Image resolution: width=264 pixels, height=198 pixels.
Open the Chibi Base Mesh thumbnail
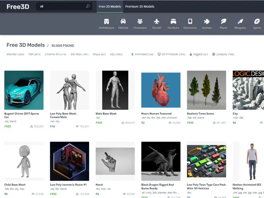pos(24,161)
